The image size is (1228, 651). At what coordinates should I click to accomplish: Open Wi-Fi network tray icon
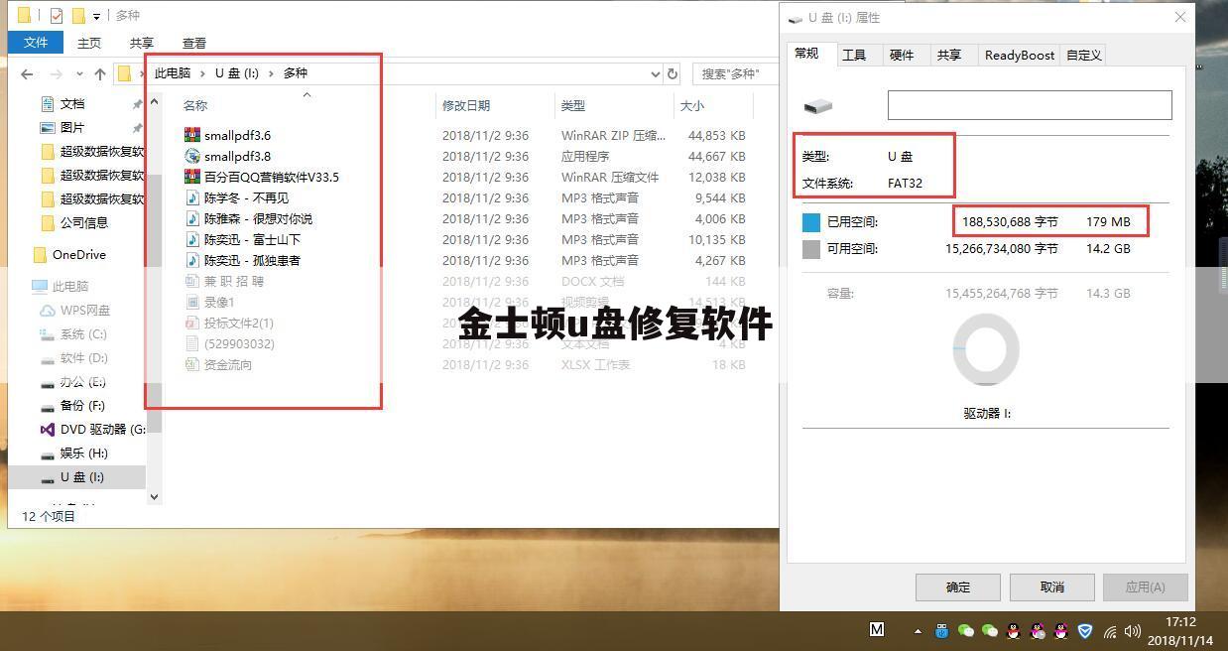pyautogui.click(x=1110, y=631)
